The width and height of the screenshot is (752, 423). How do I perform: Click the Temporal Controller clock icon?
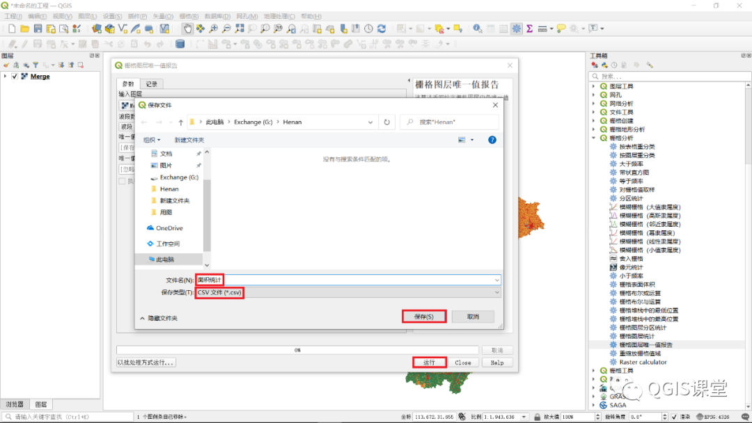click(x=368, y=29)
